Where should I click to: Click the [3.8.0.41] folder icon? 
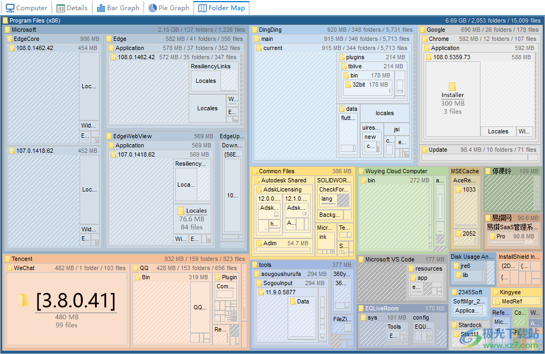24,300
